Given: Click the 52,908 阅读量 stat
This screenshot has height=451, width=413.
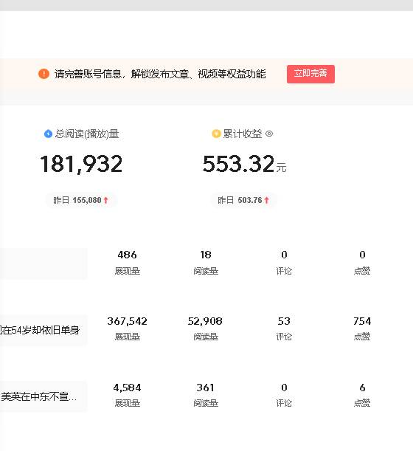Looking at the screenshot, I should (x=205, y=328).
